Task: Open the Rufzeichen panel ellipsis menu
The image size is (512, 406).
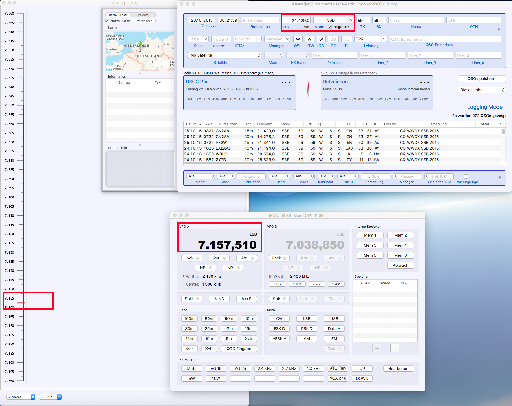Action: tap(424, 82)
